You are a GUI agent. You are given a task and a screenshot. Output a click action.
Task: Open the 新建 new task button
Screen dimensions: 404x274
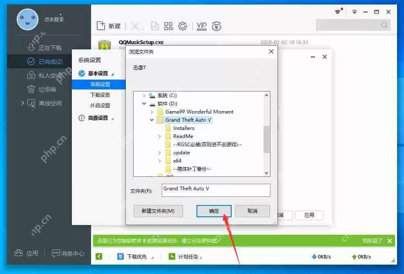point(109,26)
